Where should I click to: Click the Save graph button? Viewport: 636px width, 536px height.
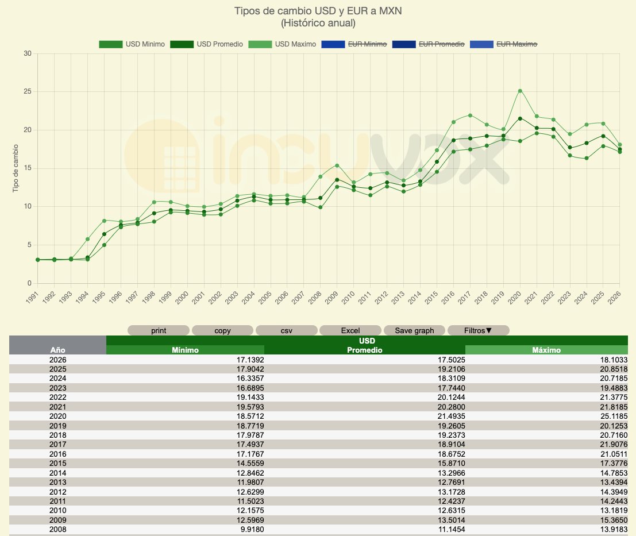click(x=415, y=330)
